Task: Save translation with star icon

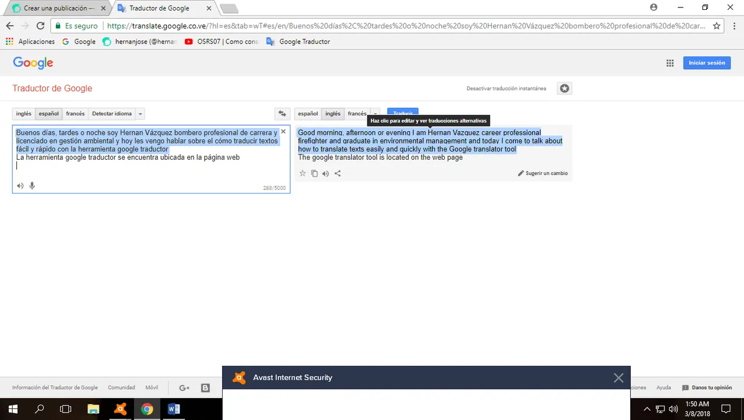Action: pos(302,173)
